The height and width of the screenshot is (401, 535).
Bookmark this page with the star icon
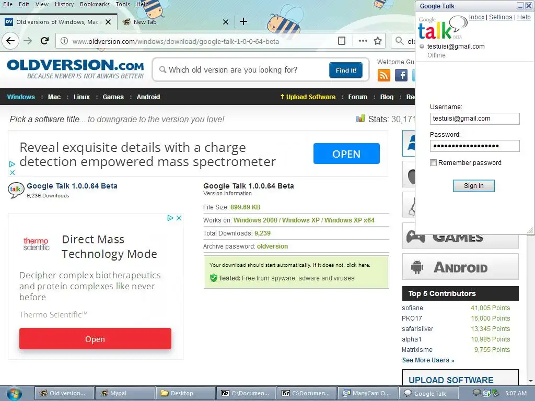[x=378, y=41]
